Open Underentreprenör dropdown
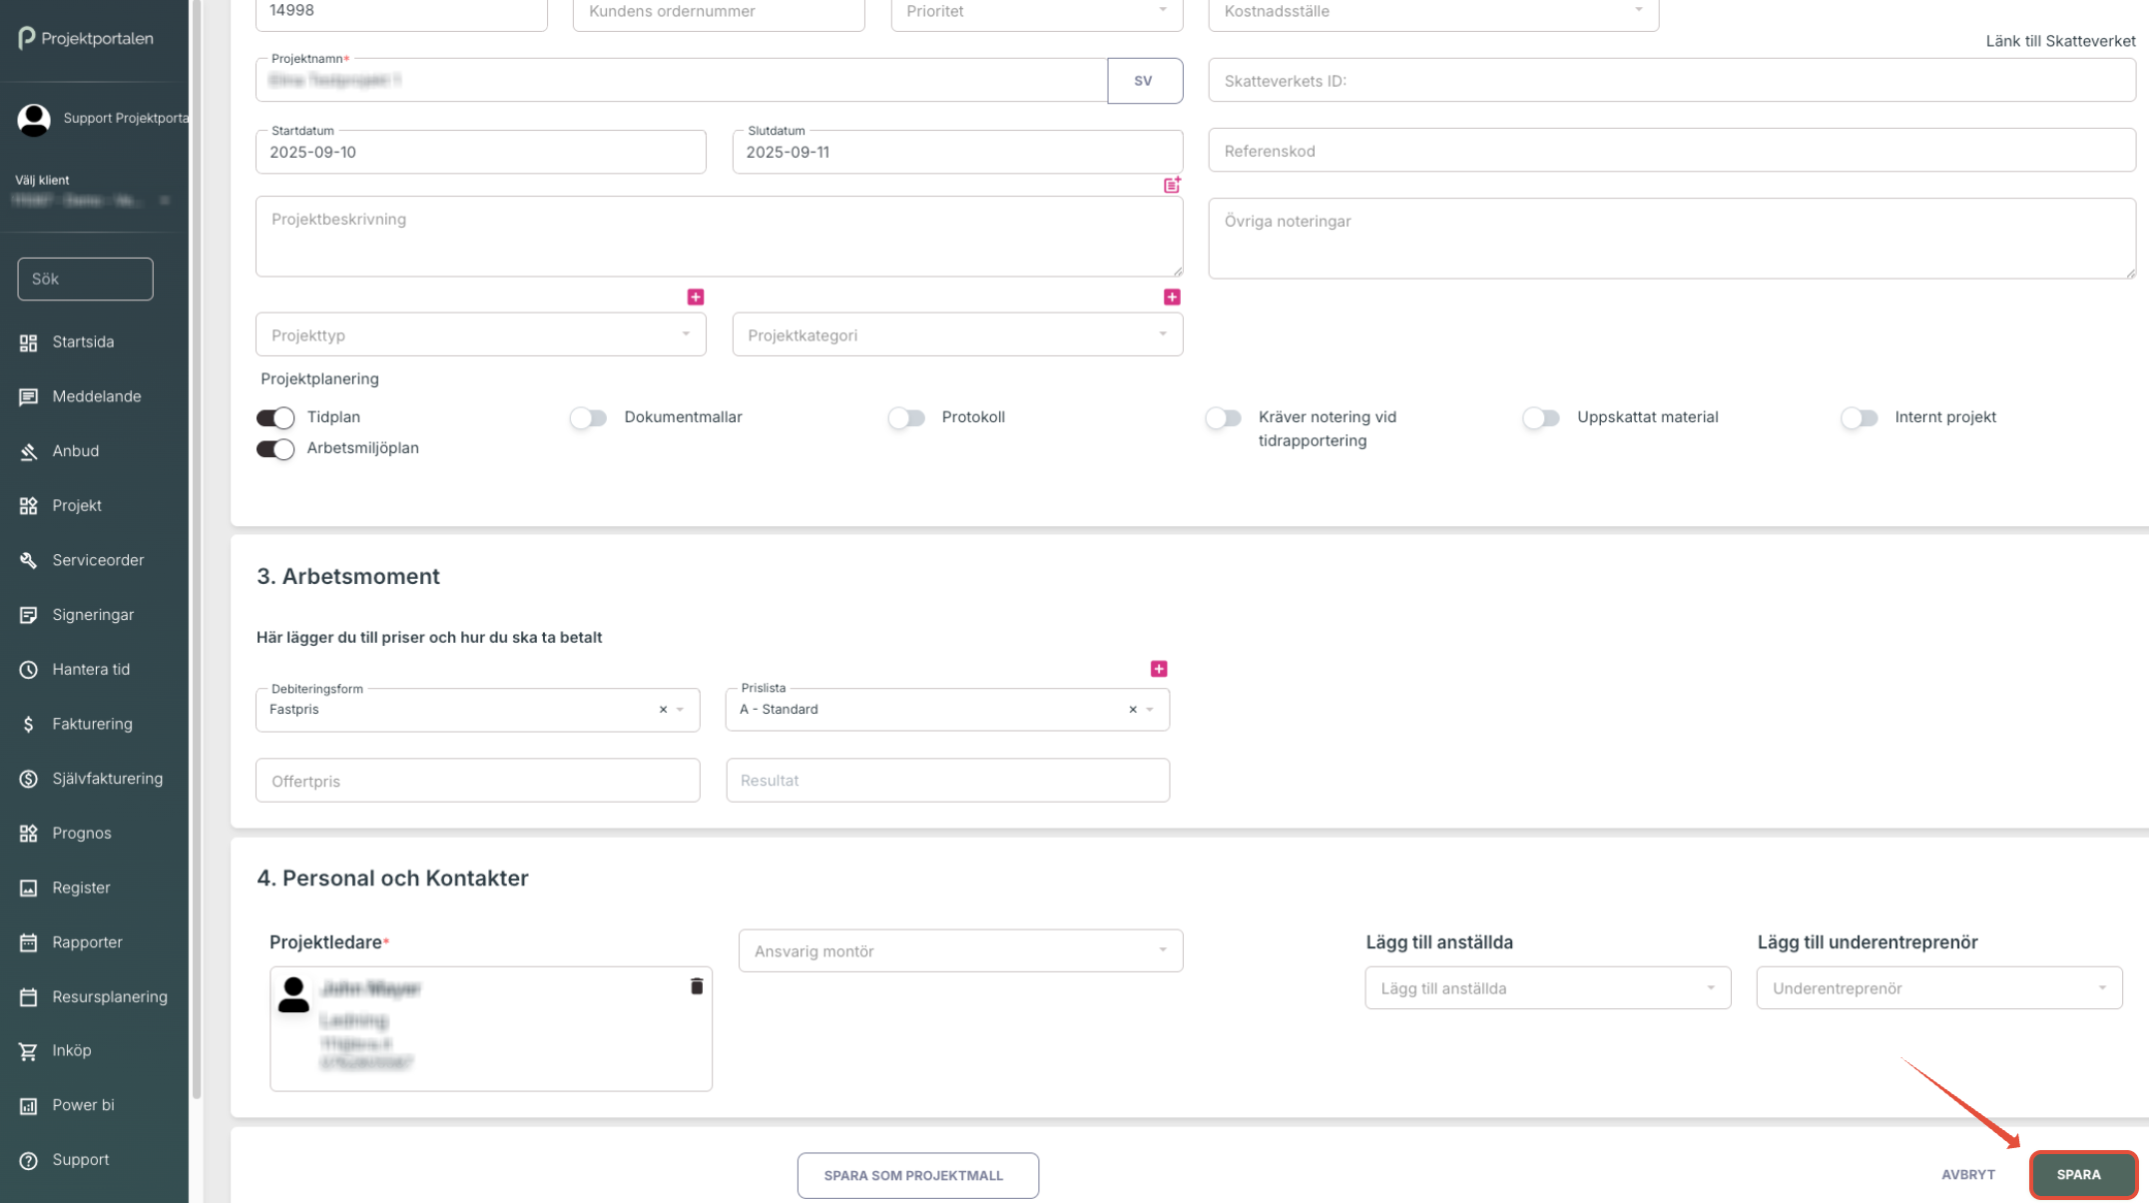2149x1203 pixels. click(x=1938, y=988)
